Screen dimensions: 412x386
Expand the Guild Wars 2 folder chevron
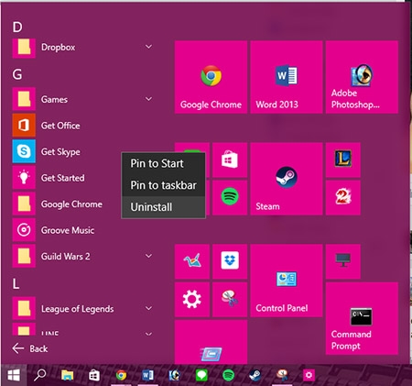[x=148, y=256]
